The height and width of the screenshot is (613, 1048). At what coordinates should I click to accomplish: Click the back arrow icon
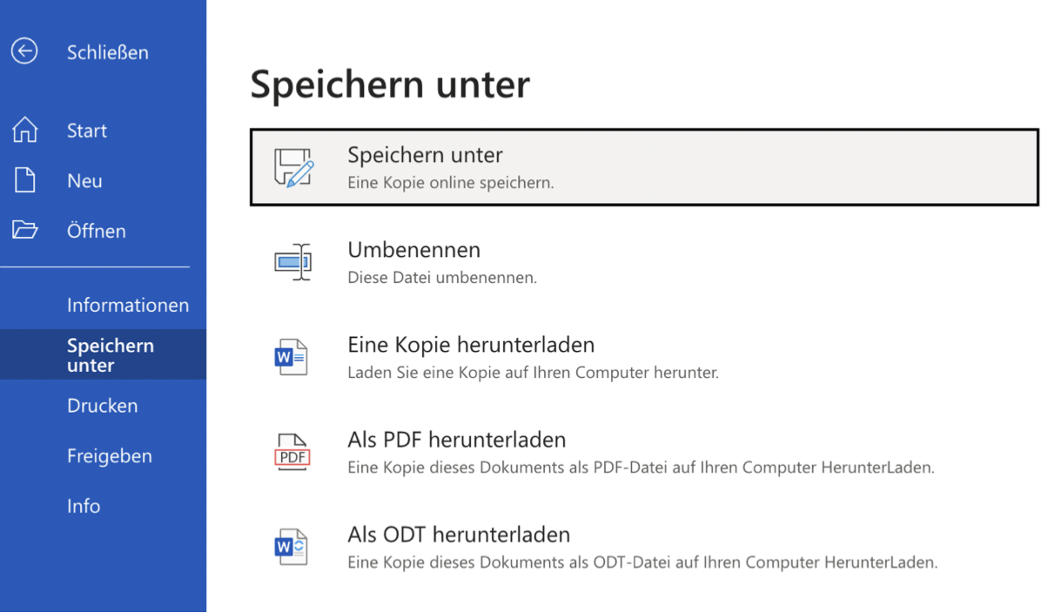click(x=24, y=51)
